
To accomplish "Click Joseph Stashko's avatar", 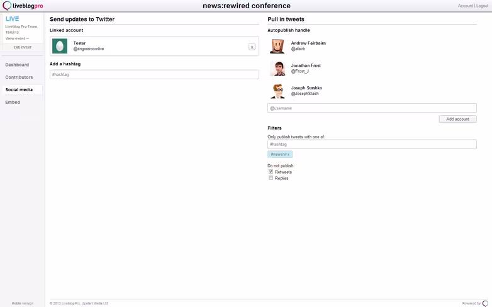I will click(277, 91).
